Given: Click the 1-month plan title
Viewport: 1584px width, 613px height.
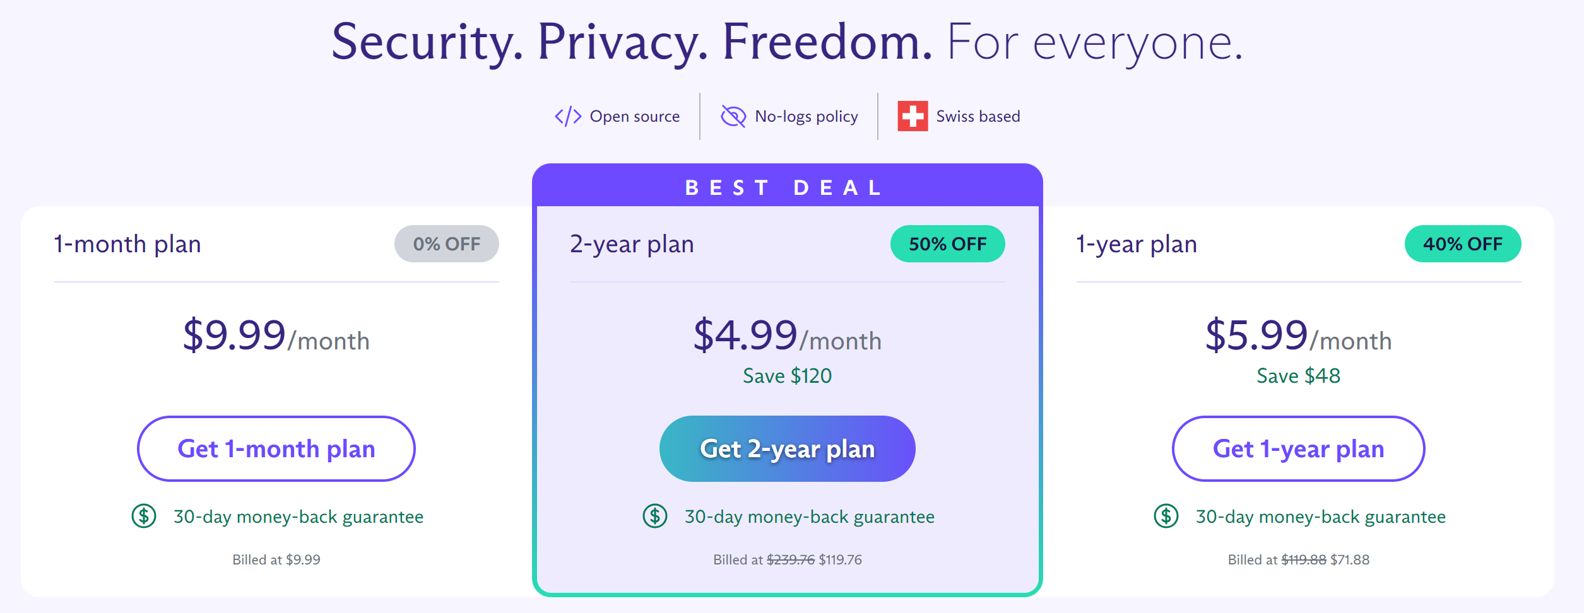Looking at the screenshot, I should [127, 244].
